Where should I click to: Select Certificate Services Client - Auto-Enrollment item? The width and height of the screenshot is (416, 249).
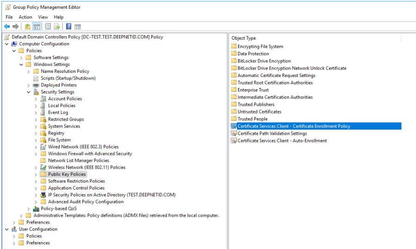pos(282,141)
